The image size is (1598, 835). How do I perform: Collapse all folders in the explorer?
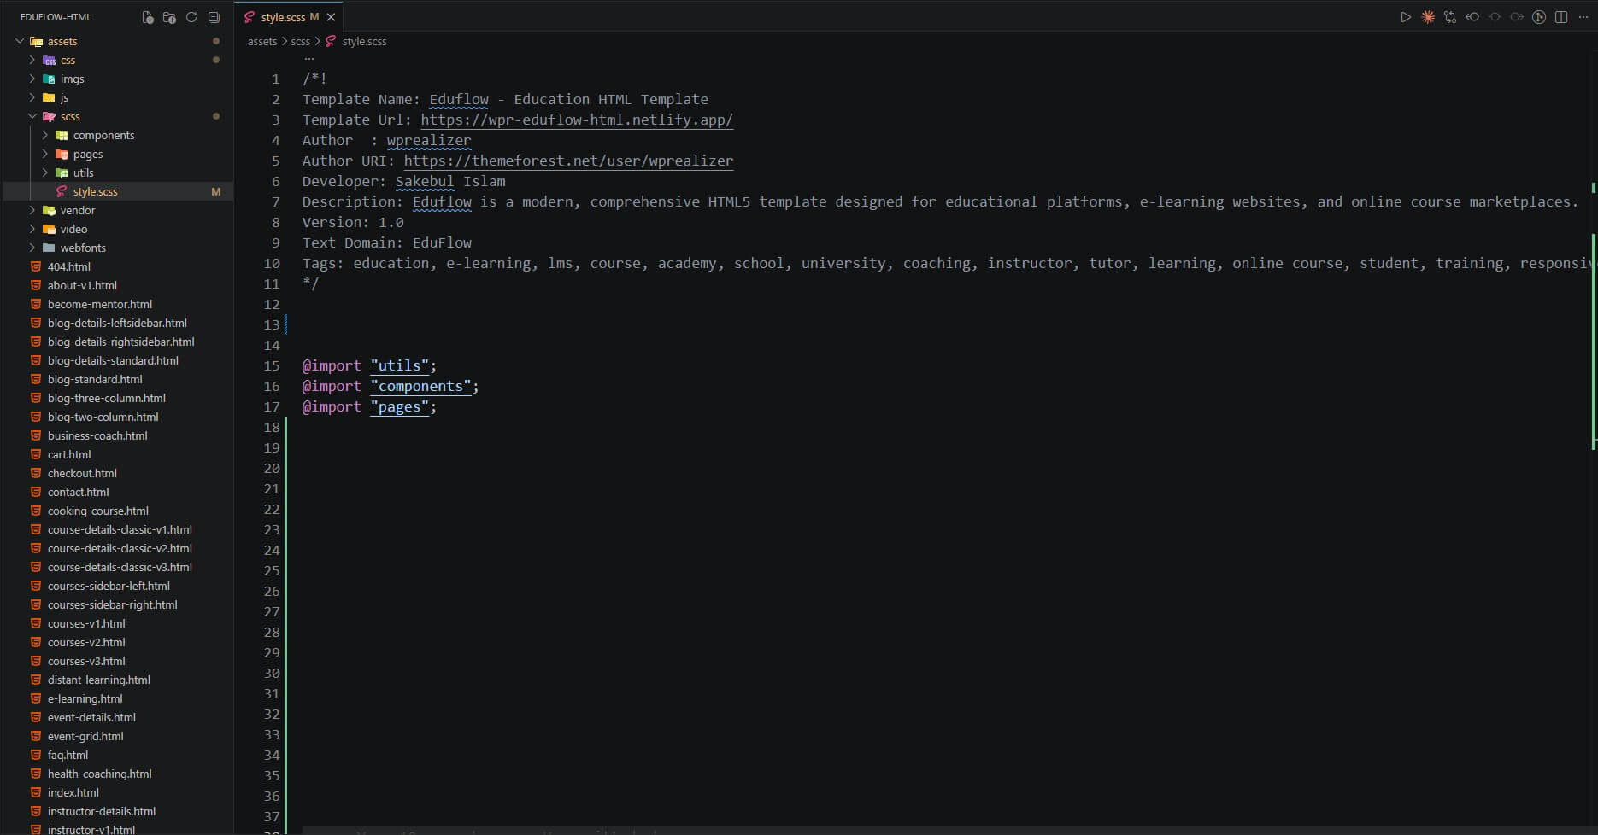click(x=214, y=17)
